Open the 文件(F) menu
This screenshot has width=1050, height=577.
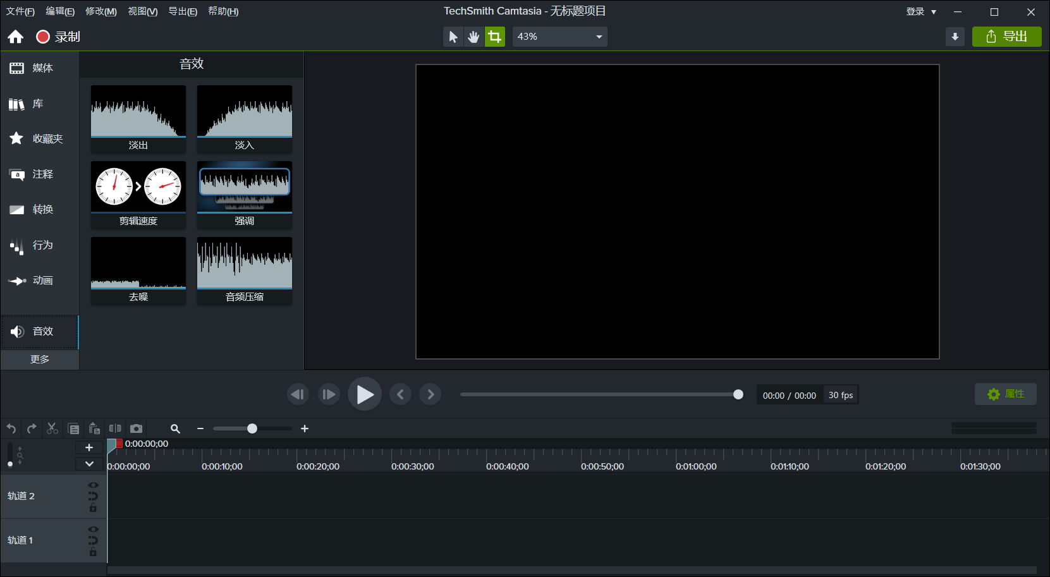point(20,11)
